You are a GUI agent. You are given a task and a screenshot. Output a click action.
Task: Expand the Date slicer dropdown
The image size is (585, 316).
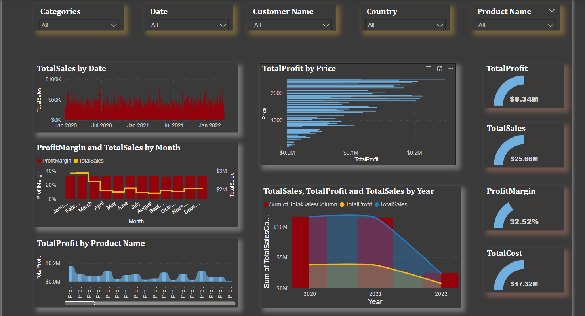tap(189, 25)
